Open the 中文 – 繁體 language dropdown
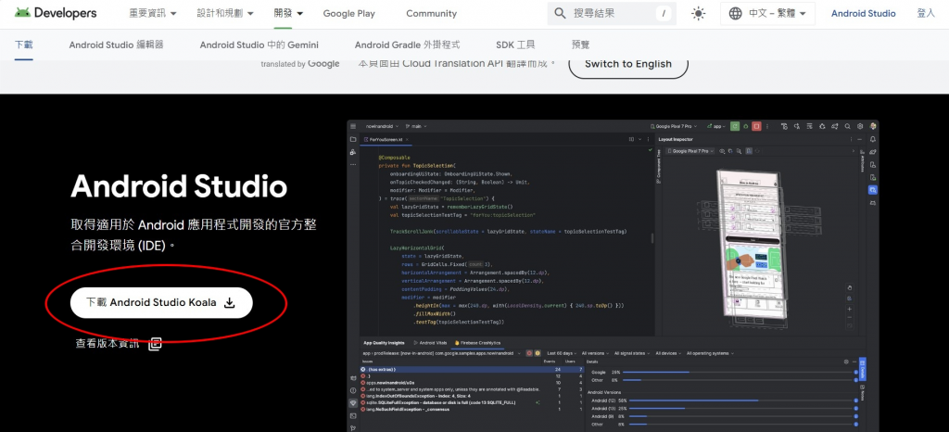The image size is (949, 432). click(x=768, y=13)
